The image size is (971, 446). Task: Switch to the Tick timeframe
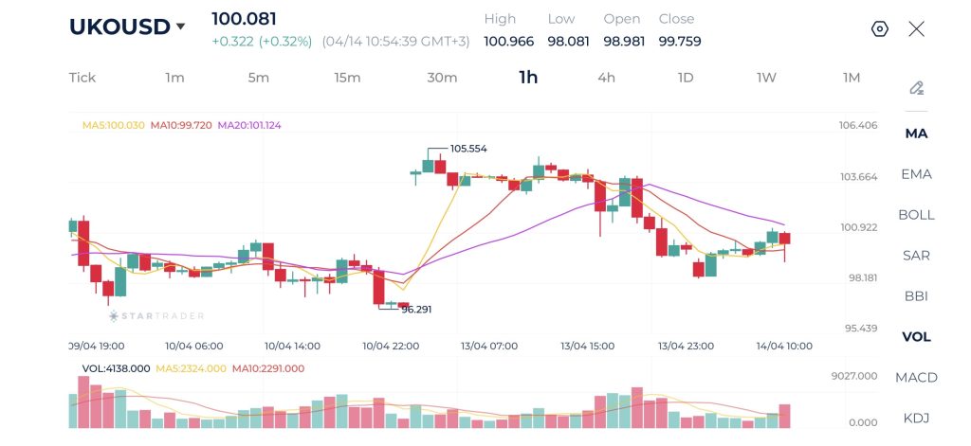coord(82,78)
